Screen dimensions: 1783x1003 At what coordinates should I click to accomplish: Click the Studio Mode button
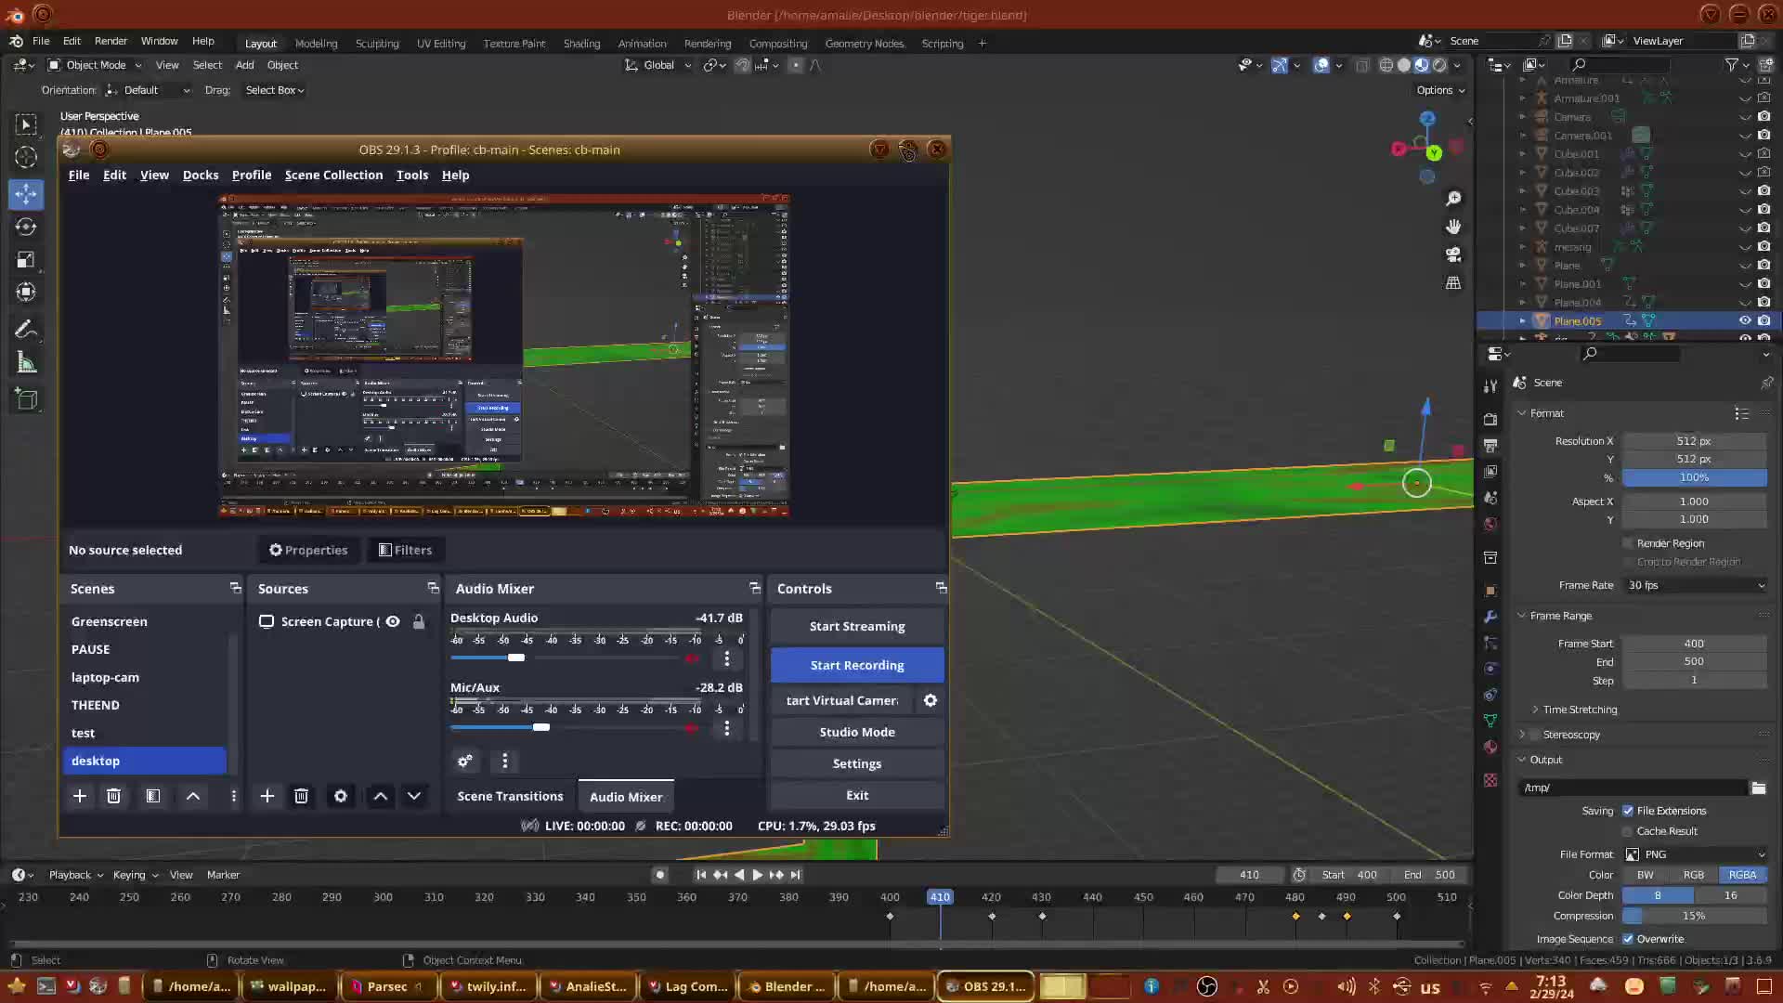point(856,732)
